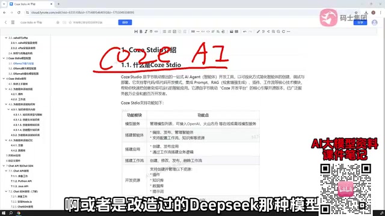Apply heading format with the H icon
The height and width of the screenshot is (216, 385).
(136, 32)
